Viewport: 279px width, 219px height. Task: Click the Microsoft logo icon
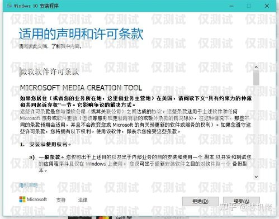point(22,199)
